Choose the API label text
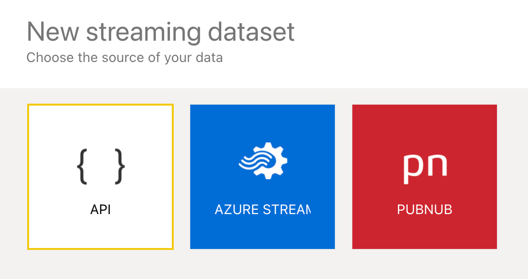 pyautogui.click(x=100, y=210)
